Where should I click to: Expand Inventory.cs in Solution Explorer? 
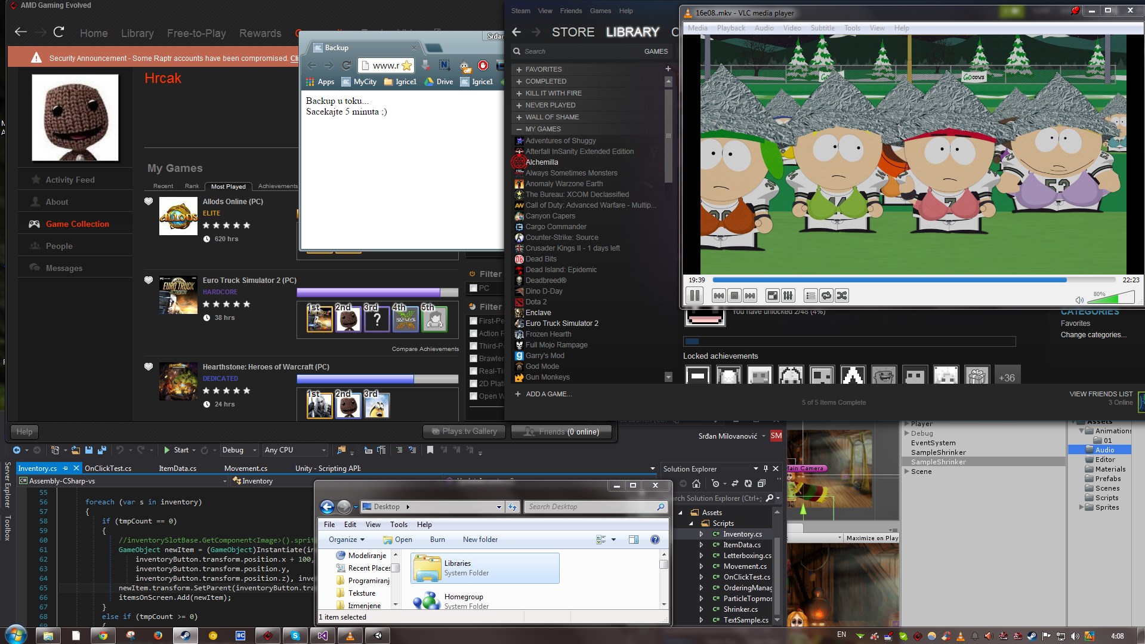(702, 534)
